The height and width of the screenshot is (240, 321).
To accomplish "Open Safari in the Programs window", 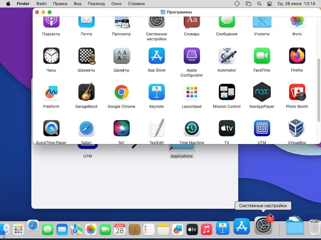I will (x=86, y=128).
